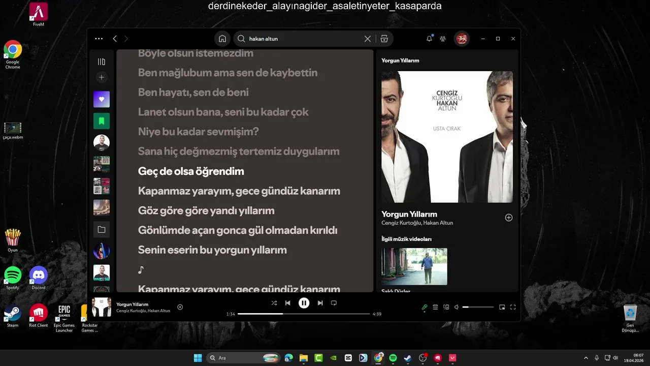Image resolution: width=650 pixels, height=366 pixels.
Task: Open the Browse icon beside search
Action: (x=384, y=39)
